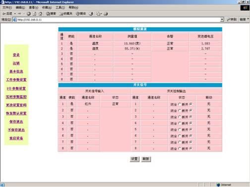Screen dimensions: 250x187
Task: Open the 工具 (Tools) menu
Action: tap(60, 7)
